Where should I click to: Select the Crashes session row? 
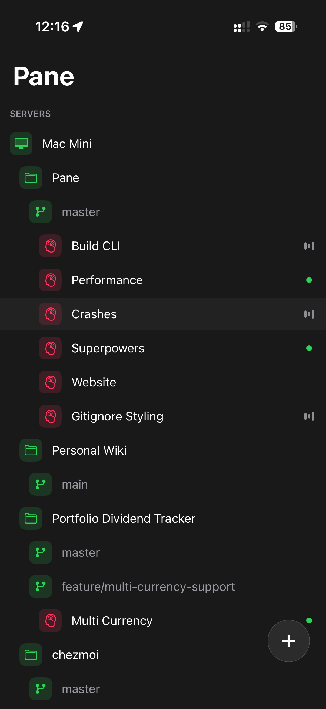[94, 314]
